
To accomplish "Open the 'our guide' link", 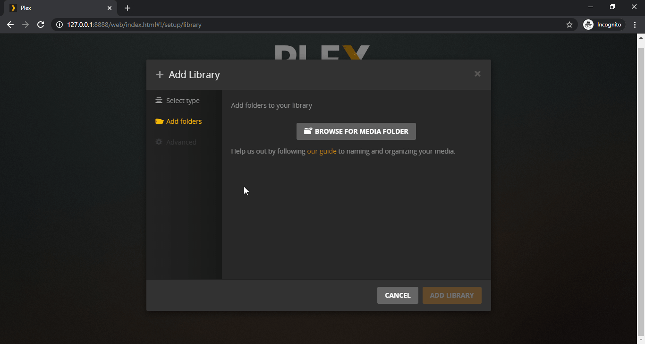I will 322,151.
